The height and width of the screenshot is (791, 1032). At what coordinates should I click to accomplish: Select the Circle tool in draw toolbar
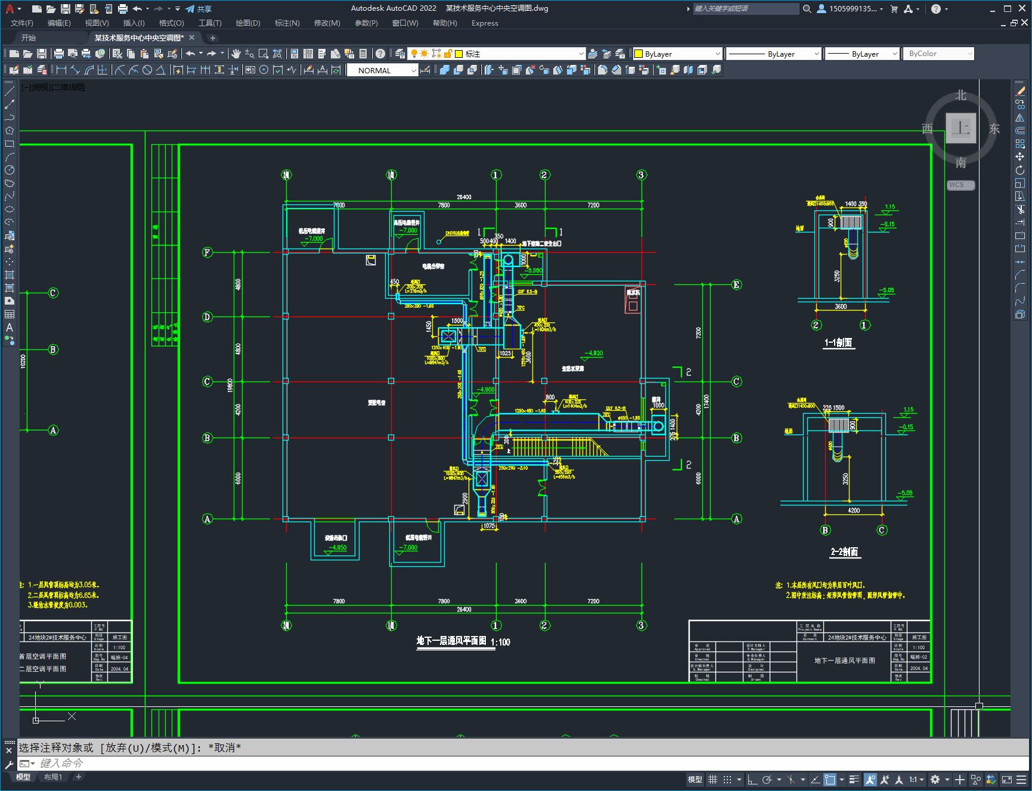[x=10, y=170]
